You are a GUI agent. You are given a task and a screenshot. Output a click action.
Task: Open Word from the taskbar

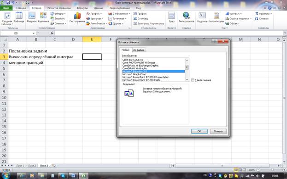click(73, 175)
